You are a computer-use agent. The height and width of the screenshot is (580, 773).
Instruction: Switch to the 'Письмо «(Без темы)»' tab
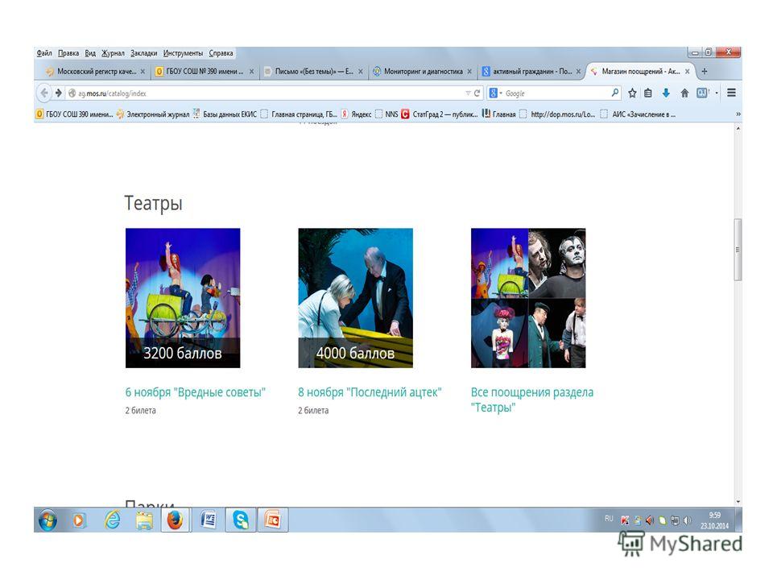(313, 72)
